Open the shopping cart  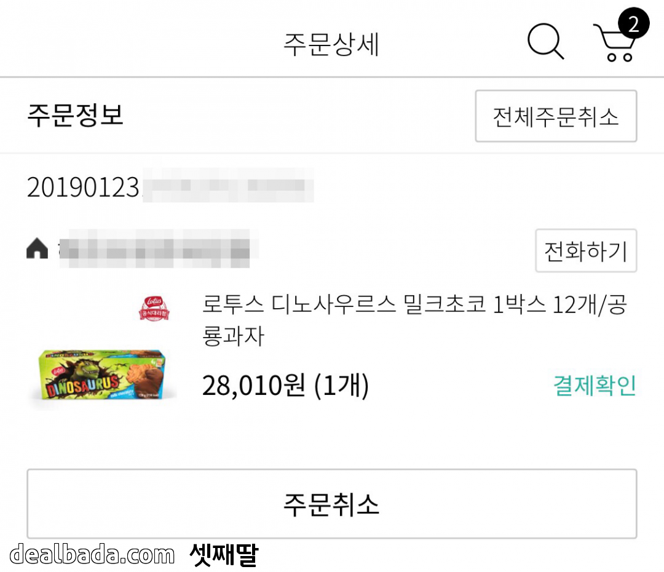tap(613, 44)
